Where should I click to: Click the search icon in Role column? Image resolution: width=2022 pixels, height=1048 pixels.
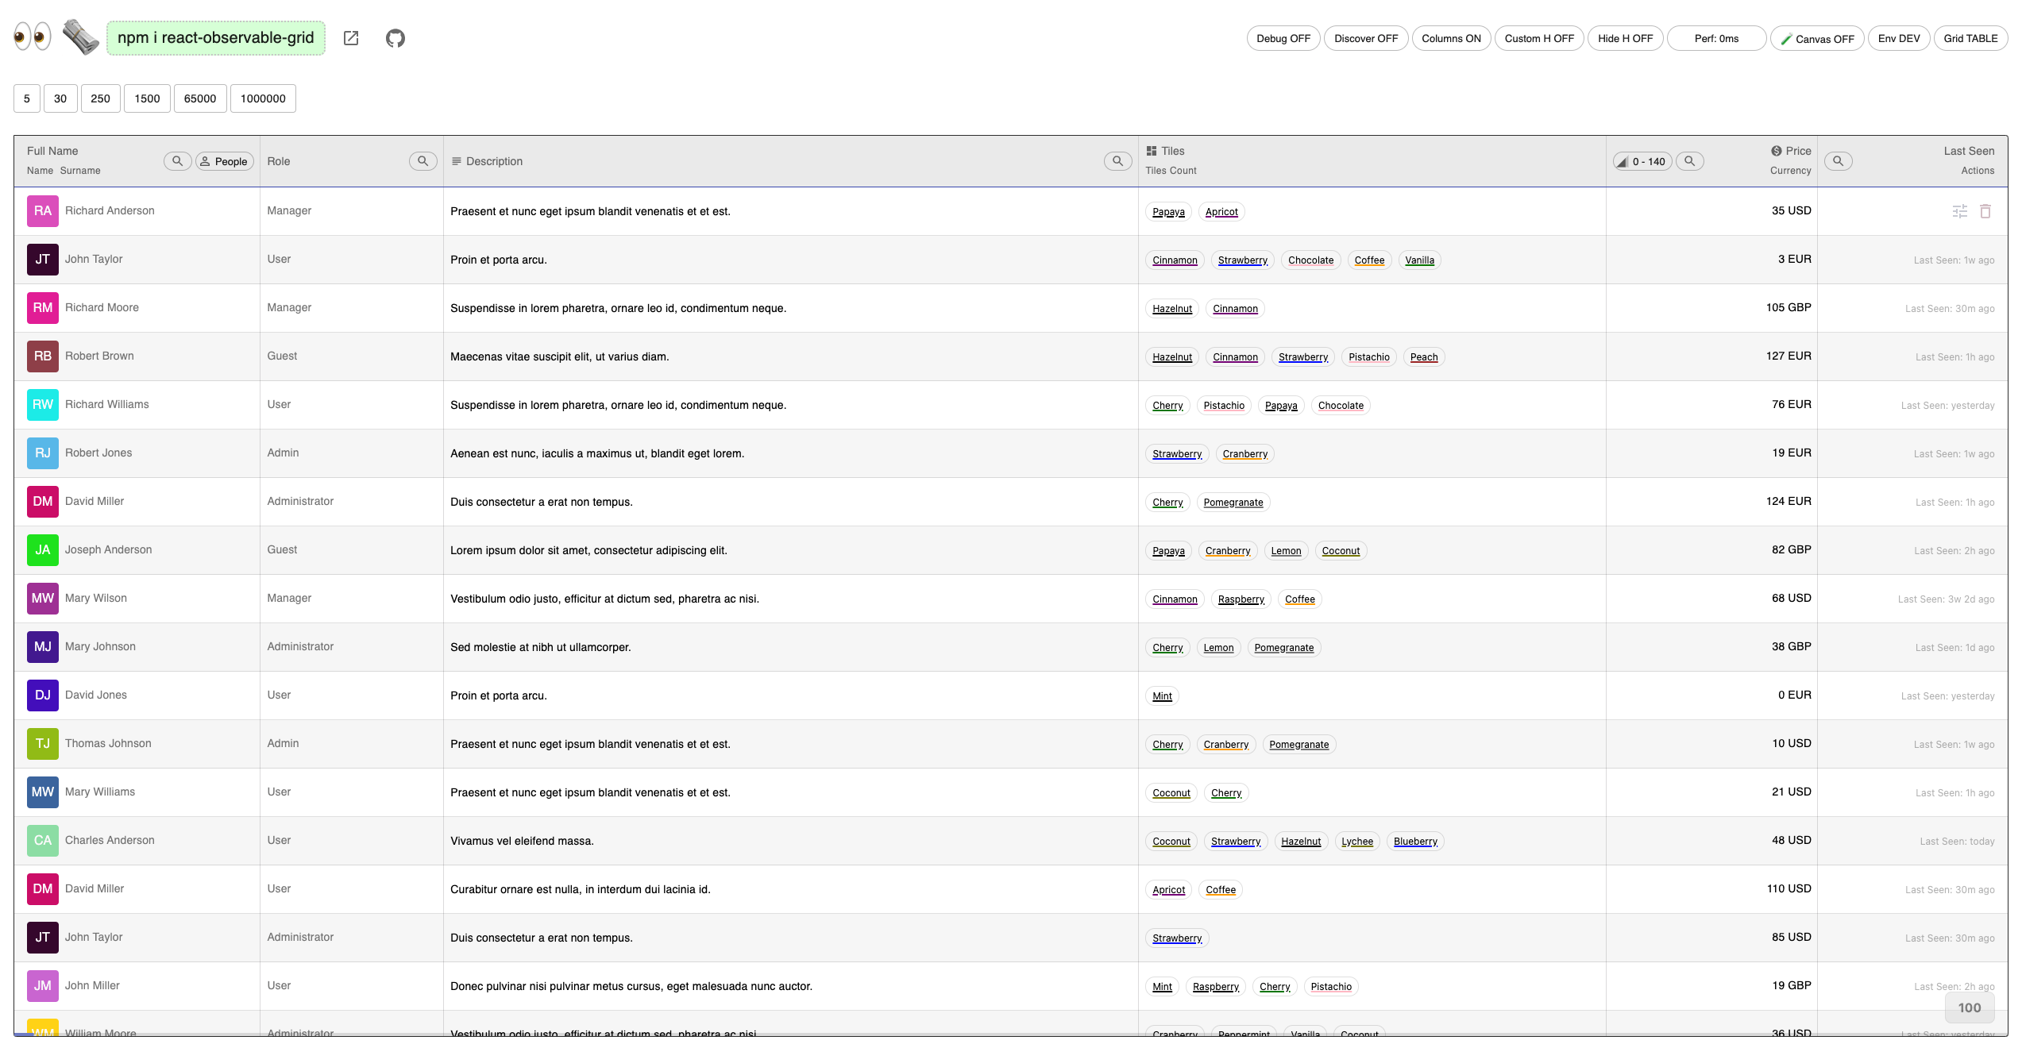click(x=423, y=161)
